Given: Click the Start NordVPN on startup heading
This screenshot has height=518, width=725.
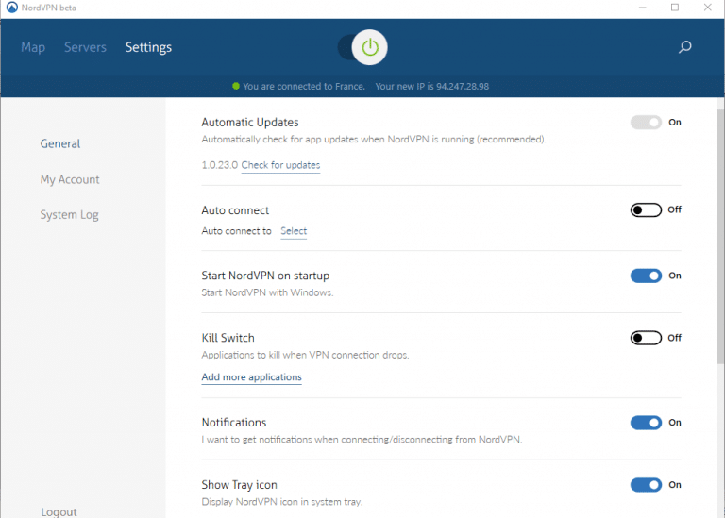Looking at the screenshot, I should pyautogui.click(x=265, y=276).
